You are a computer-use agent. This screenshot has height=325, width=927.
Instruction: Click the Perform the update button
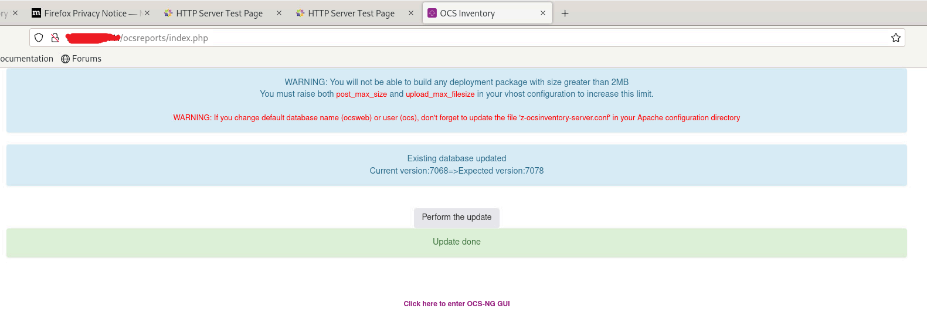click(x=457, y=218)
